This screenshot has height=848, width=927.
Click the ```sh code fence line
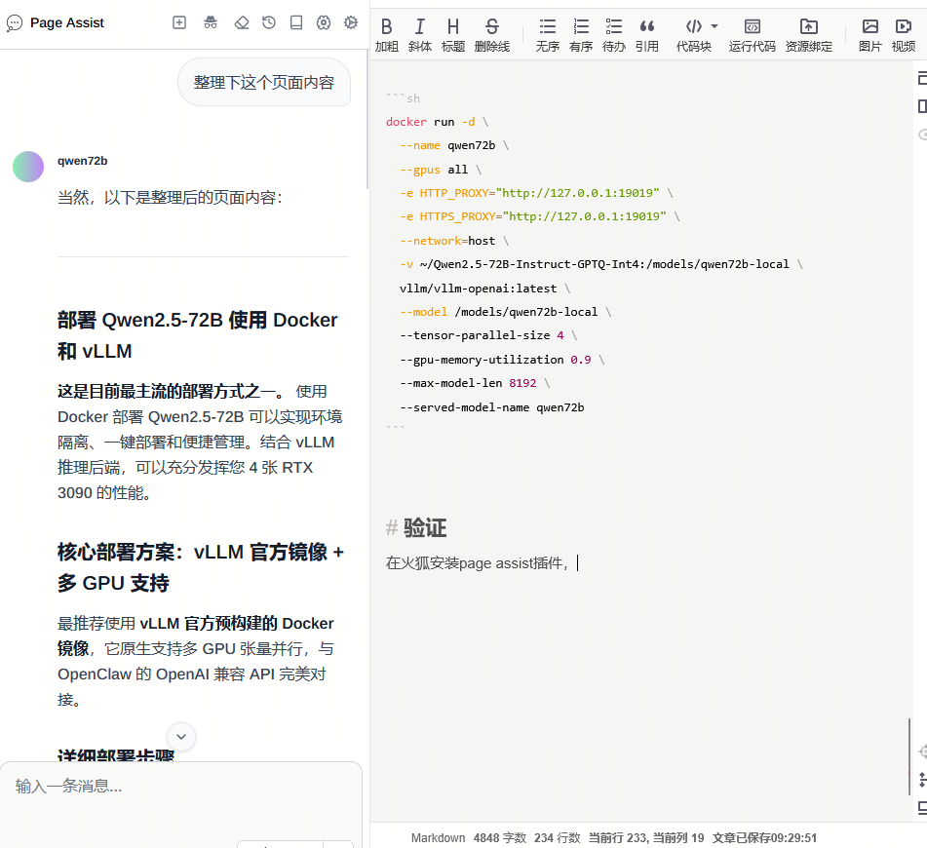[x=403, y=97]
